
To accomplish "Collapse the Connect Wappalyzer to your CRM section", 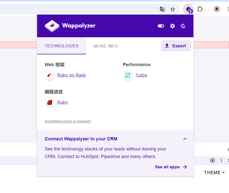I will point(185,139).
